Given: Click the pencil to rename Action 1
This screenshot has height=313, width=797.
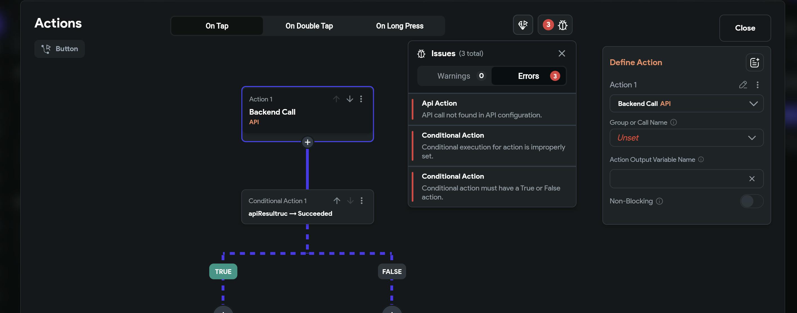Looking at the screenshot, I should tap(743, 85).
